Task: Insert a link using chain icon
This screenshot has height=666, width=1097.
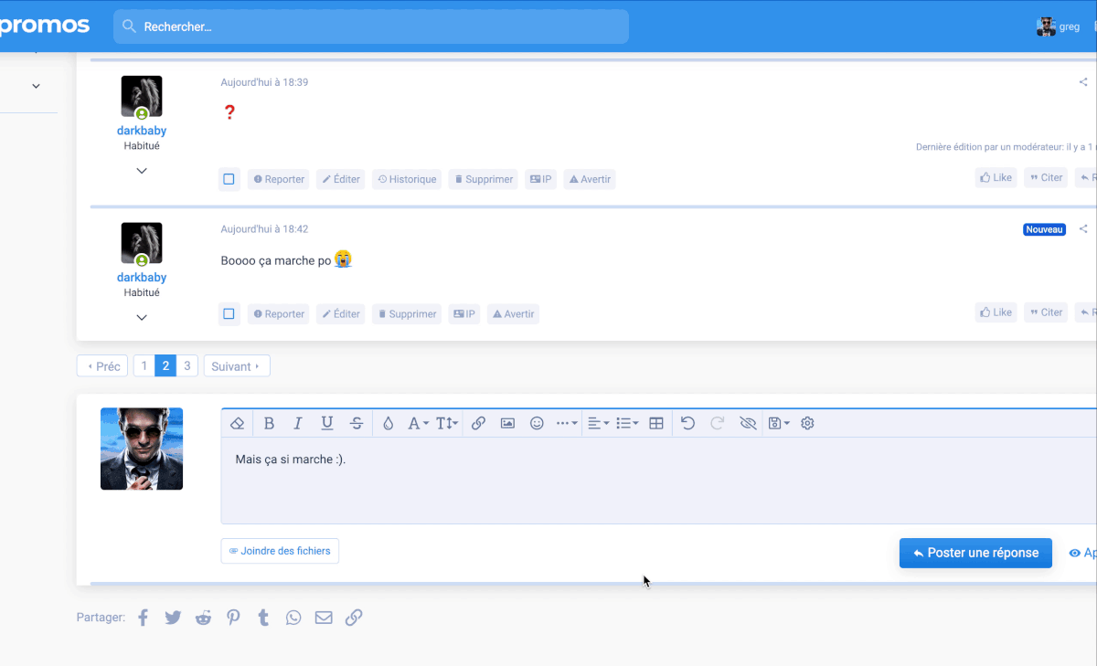Action: pyautogui.click(x=478, y=423)
